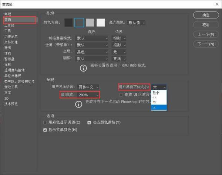Open the 标准屏幕模式 color dropdown
Viewport: 222px width, 175px height.
click(92, 38)
